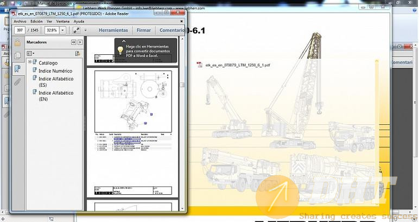Click the zoom percentage field 32.9%
Image resolution: width=419 pixels, height=222 pixels.
[x=52, y=30]
